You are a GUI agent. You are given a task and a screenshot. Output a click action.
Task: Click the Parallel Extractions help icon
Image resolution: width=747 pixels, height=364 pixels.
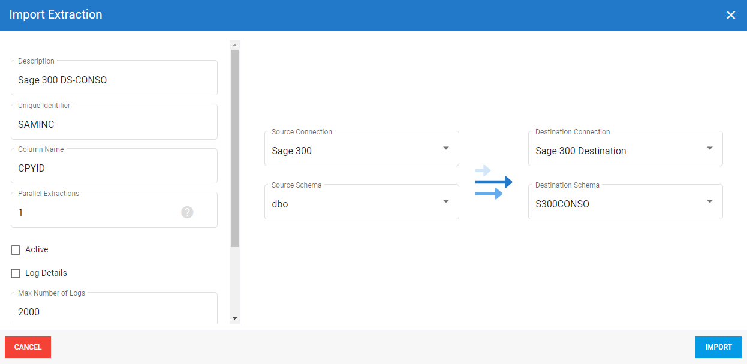pyautogui.click(x=187, y=212)
